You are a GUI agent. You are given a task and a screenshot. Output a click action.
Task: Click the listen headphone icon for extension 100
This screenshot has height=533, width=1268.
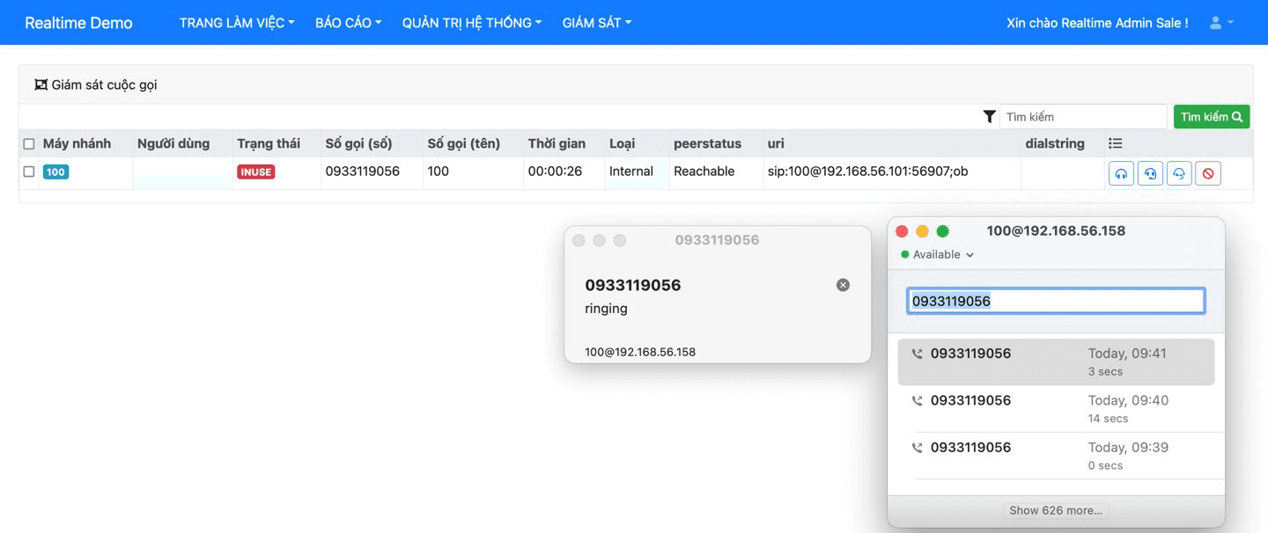(x=1120, y=172)
